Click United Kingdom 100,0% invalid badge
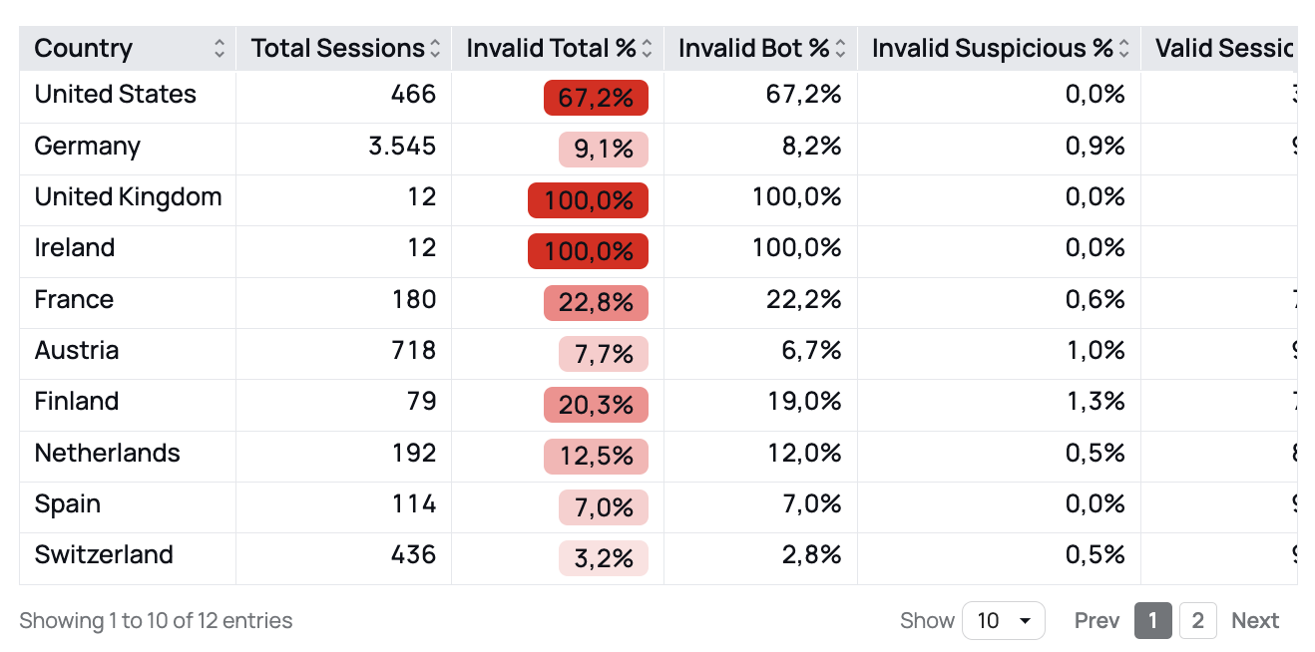The width and height of the screenshot is (1315, 652). coord(588,200)
